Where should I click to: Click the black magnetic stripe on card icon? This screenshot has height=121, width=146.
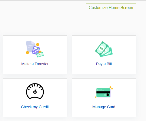(x=103, y=92)
